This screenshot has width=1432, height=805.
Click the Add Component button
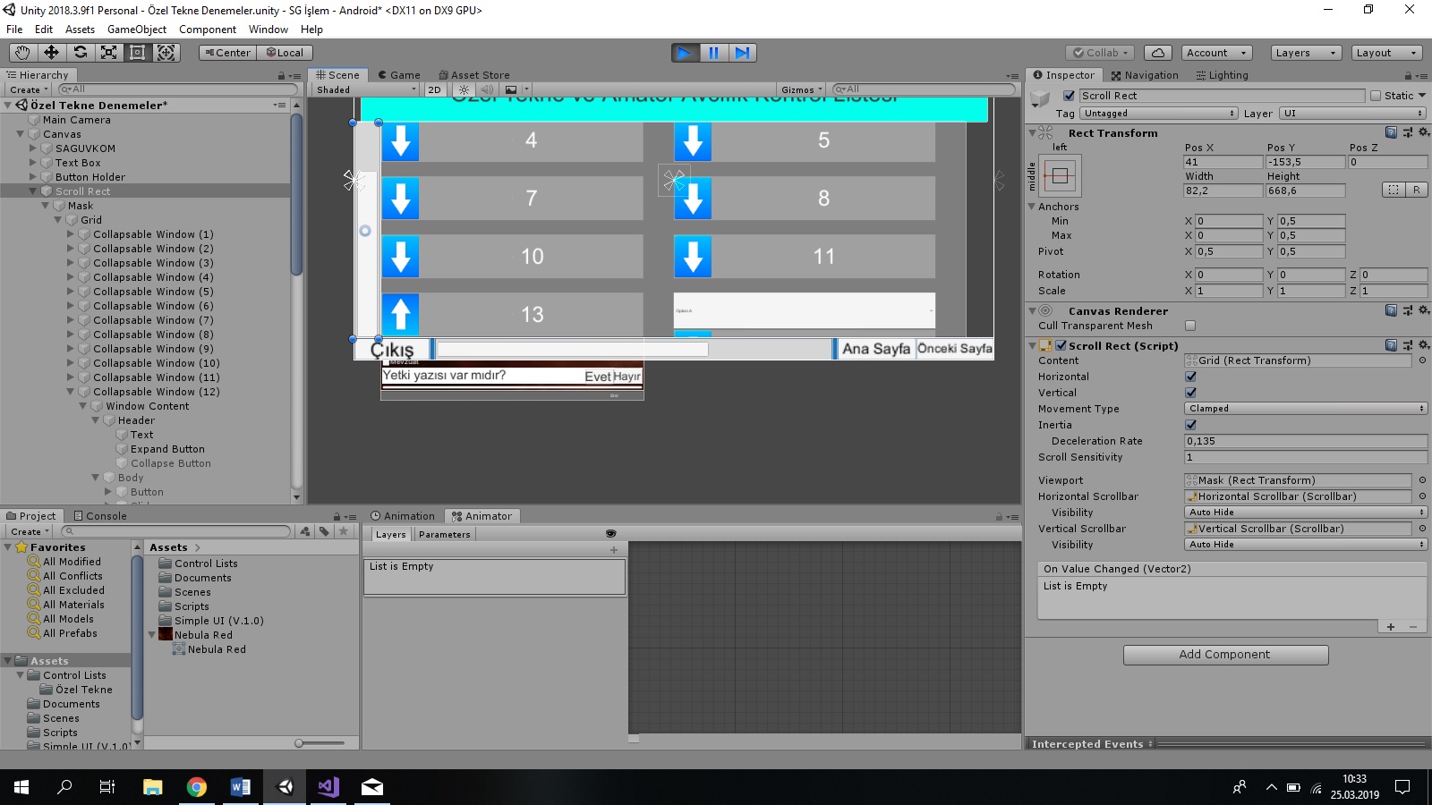tap(1225, 655)
